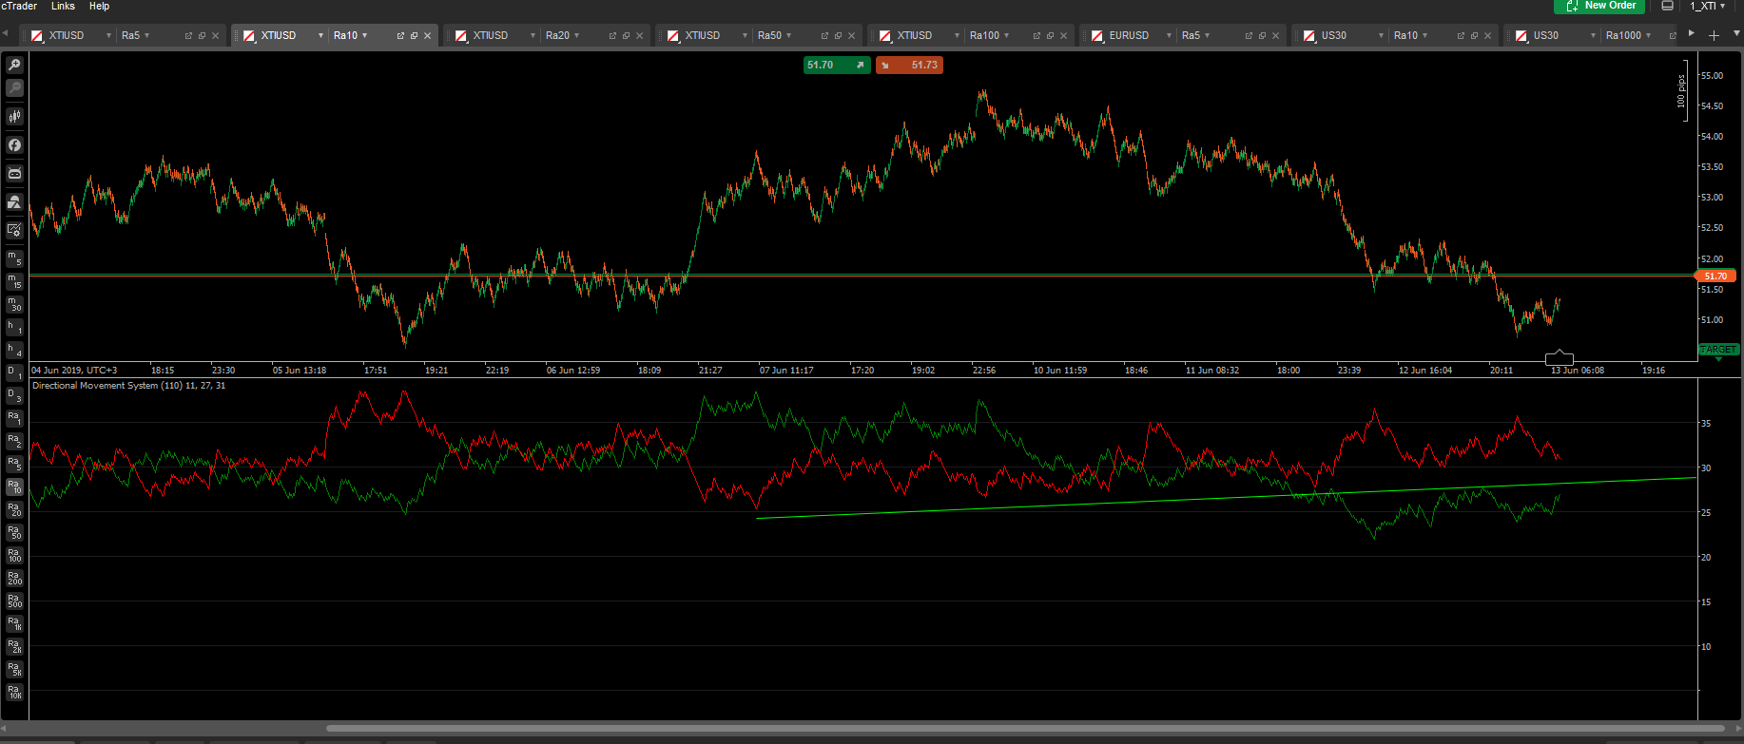Open symbol dropdown arrow on XTIUSD Ra10 tab

[x=320, y=35]
